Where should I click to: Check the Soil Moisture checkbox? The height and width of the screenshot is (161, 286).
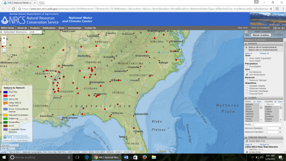(x=247, y=72)
